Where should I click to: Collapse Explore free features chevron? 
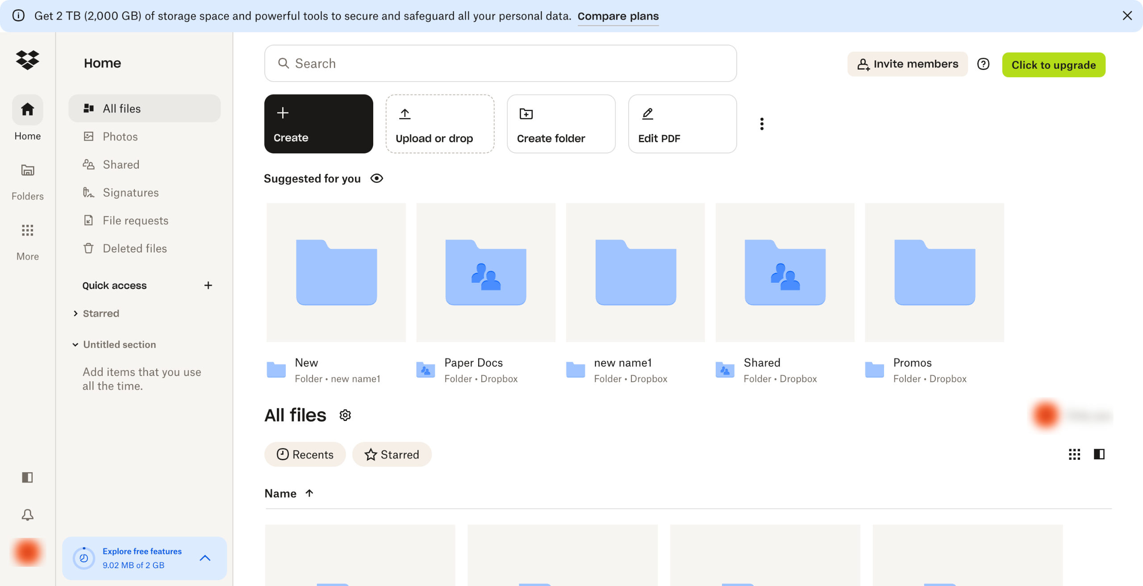click(x=205, y=558)
